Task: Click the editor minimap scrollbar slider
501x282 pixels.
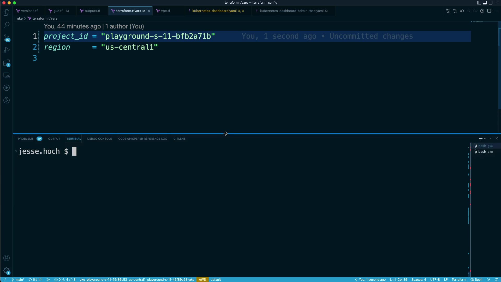Action: pyautogui.click(x=499, y=37)
